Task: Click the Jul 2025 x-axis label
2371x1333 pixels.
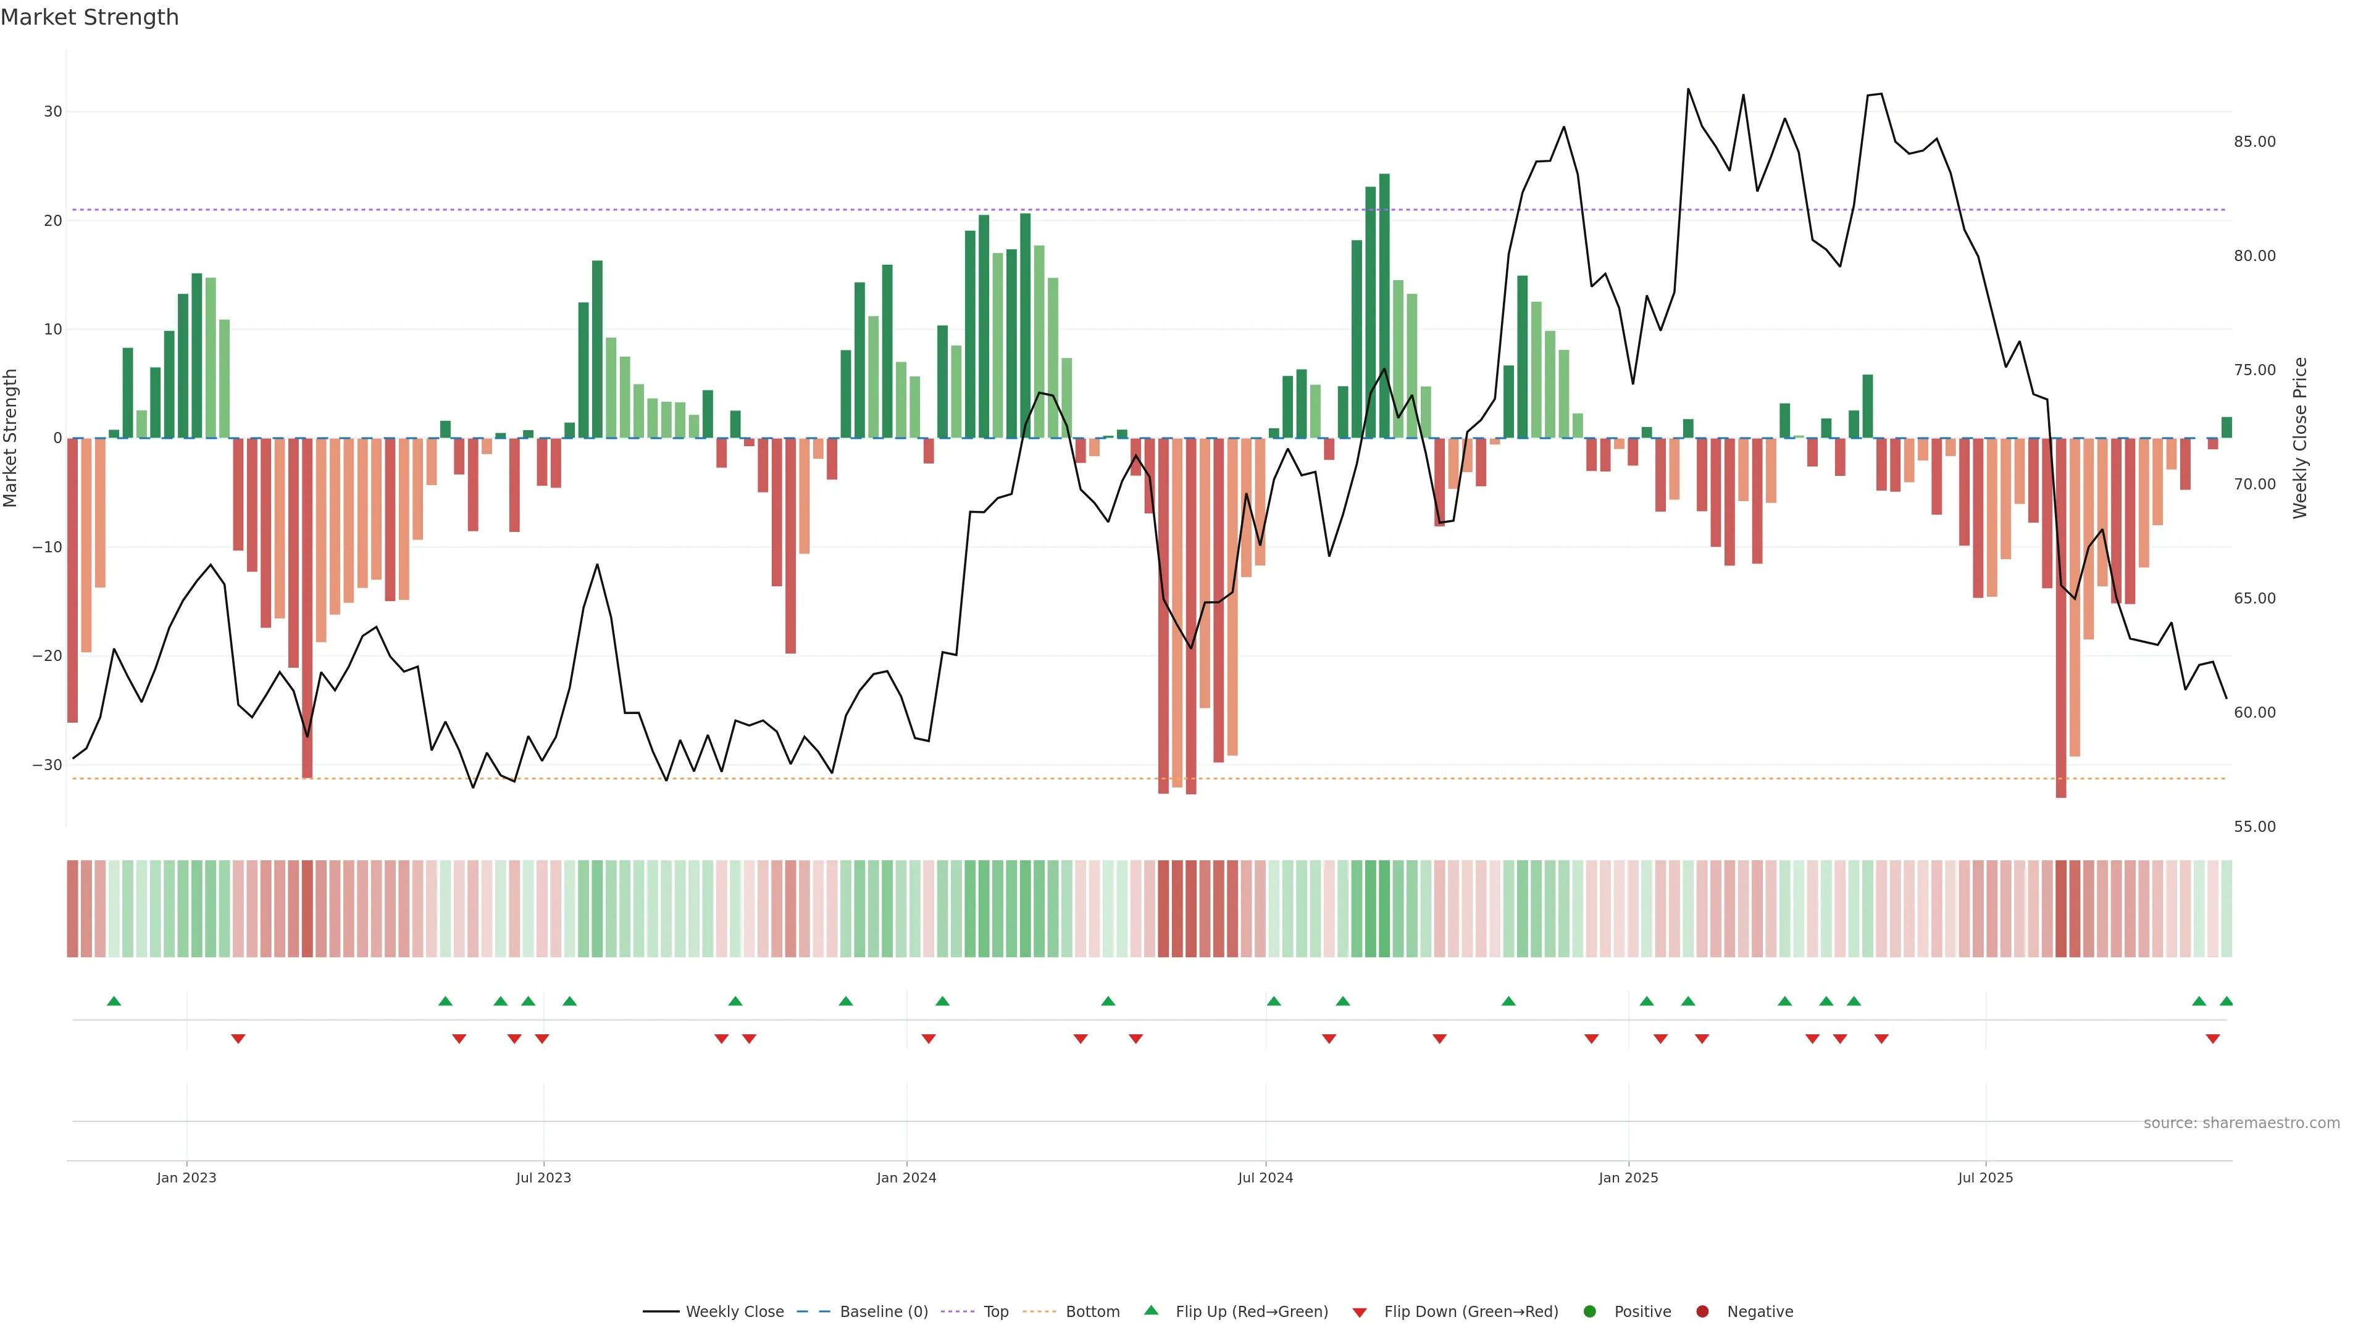Action: pos(1985,1177)
